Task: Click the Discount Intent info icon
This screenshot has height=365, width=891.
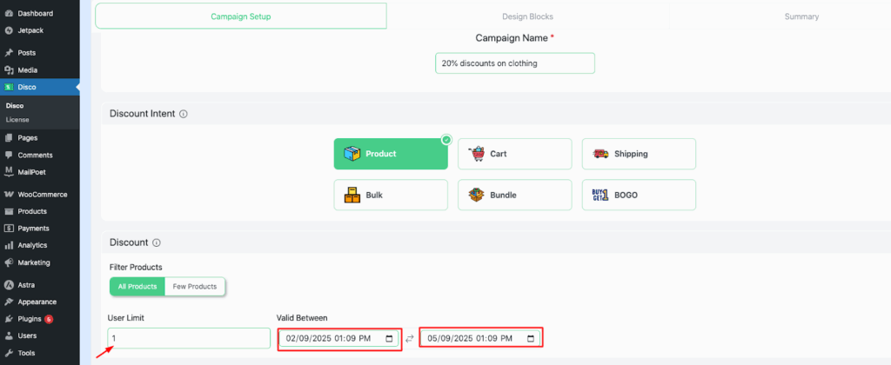Action: pyautogui.click(x=183, y=114)
